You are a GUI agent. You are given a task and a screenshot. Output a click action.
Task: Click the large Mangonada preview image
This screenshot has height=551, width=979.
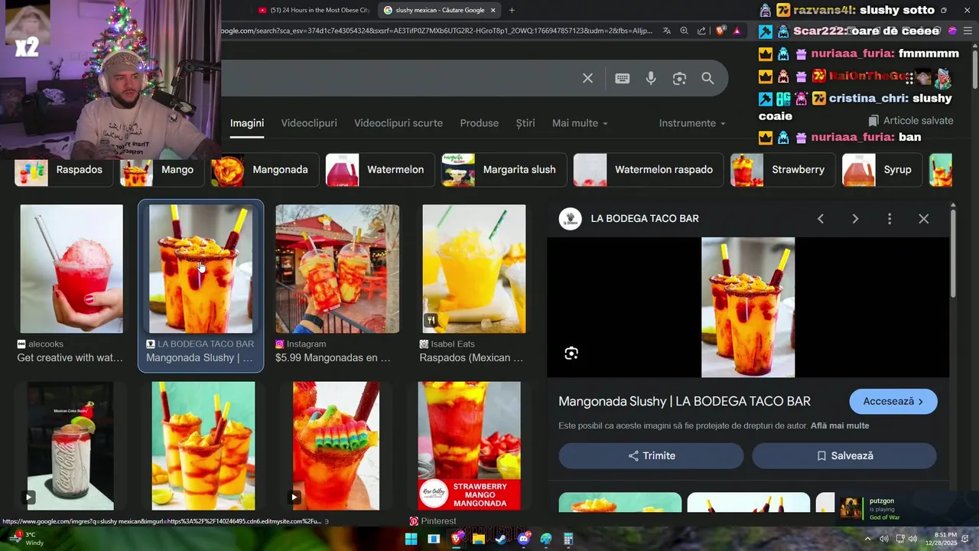[x=748, y=307]
